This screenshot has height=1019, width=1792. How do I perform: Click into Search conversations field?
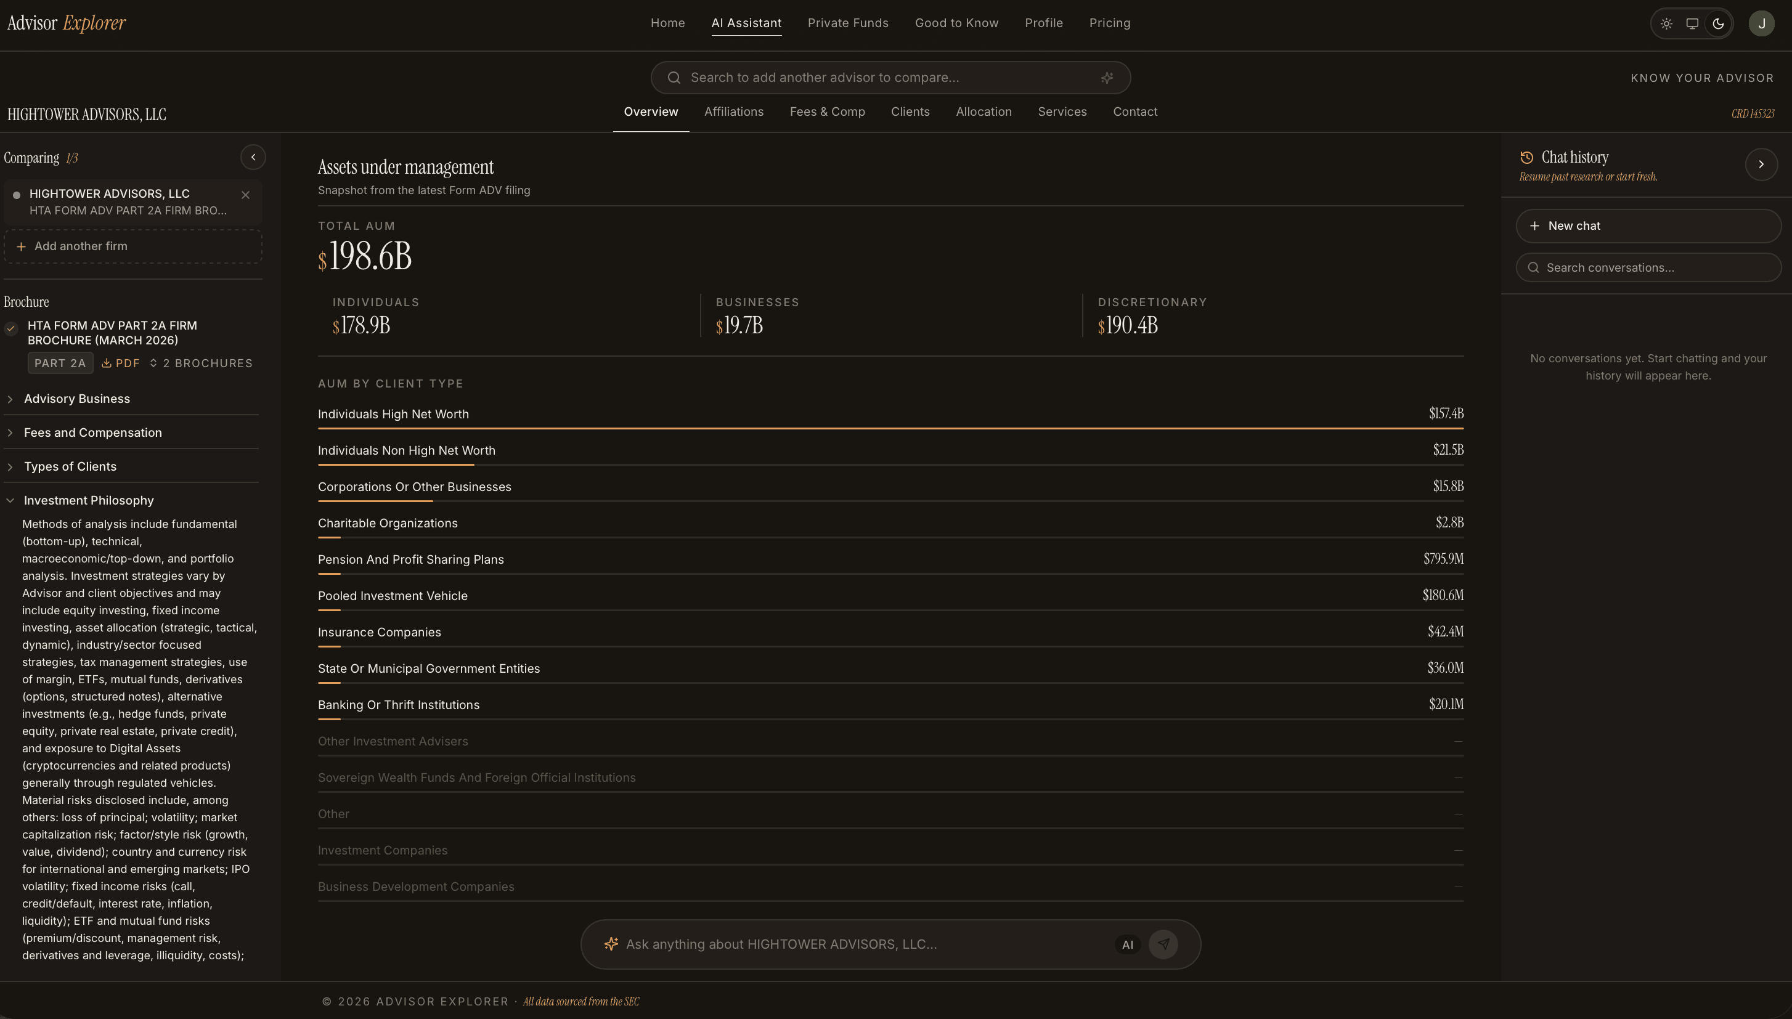point(1648,267)
